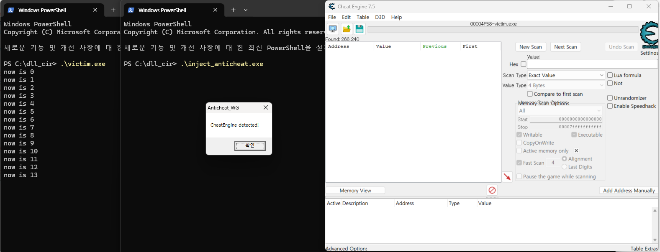660x252 pixels.
Task: Enable the Unrandomizer checkbox
Action: [610, 98]
